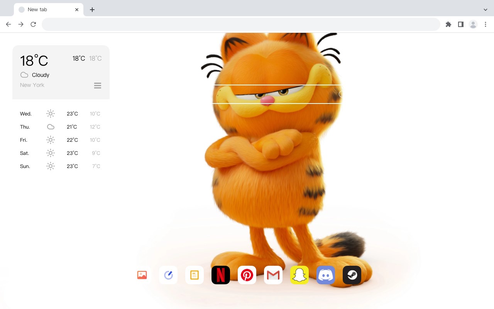Click Thursday's cloudy weather icon

[x=51, y=127]
